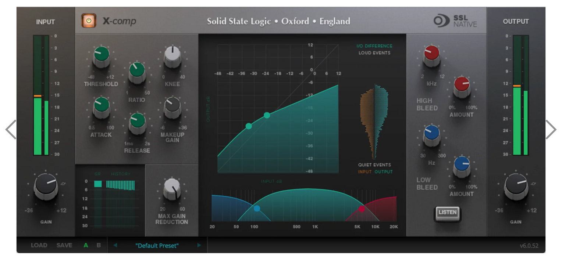Click the output level meter
562x257 pixels.
point(520,95)
